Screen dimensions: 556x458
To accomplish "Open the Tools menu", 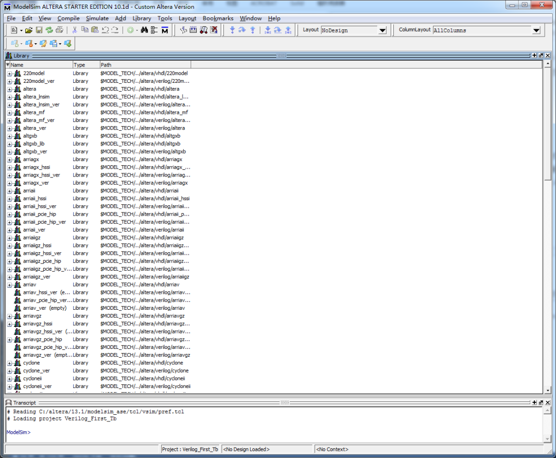I will 165,18.
